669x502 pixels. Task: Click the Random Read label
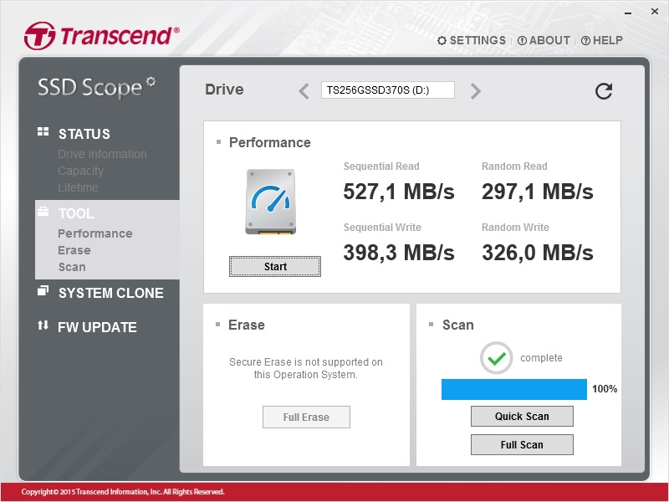pos(514,166)
